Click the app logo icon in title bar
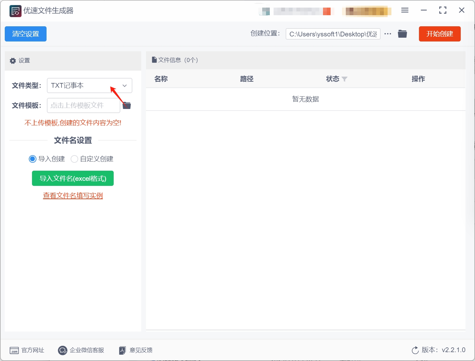475x361 pixels. tap(15, 11)
